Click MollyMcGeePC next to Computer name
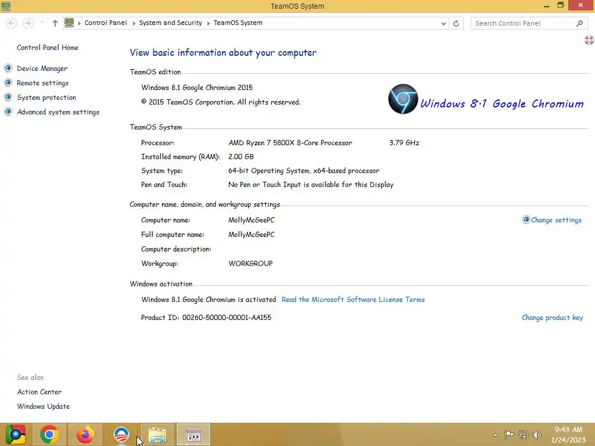This screenshot has height=446, width=595. click(x=251, y=220)
